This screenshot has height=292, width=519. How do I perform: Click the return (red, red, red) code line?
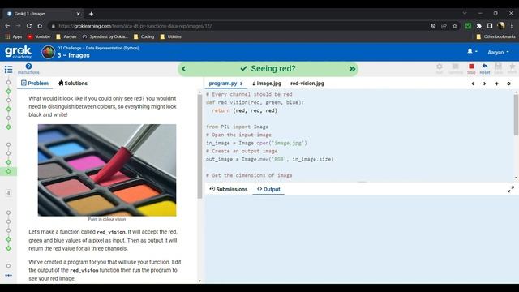coord(245,110)
